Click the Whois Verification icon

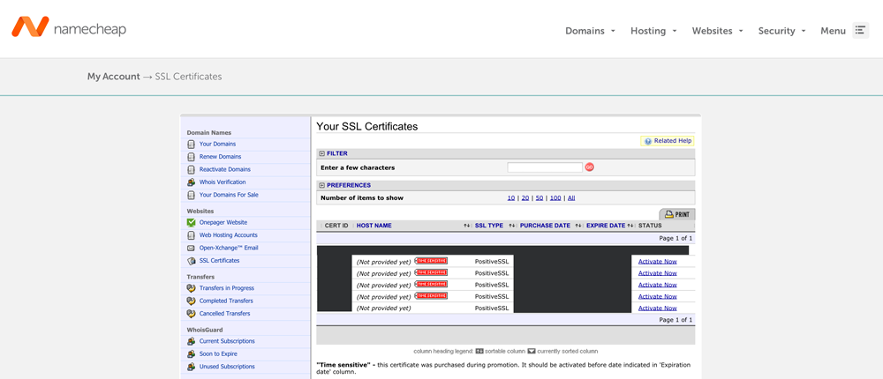click(191, 182)
